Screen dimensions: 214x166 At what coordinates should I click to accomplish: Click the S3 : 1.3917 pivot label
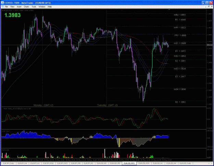pos(180,77)
